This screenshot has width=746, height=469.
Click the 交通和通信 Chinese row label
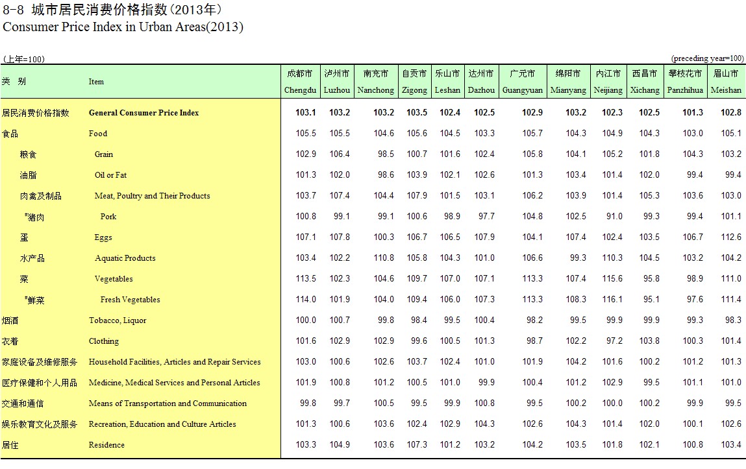point(22,404)
